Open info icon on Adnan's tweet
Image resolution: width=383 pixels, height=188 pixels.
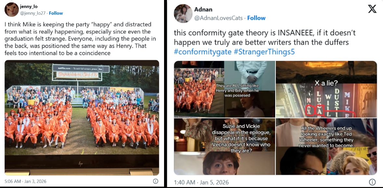click(x=372, y=182)
